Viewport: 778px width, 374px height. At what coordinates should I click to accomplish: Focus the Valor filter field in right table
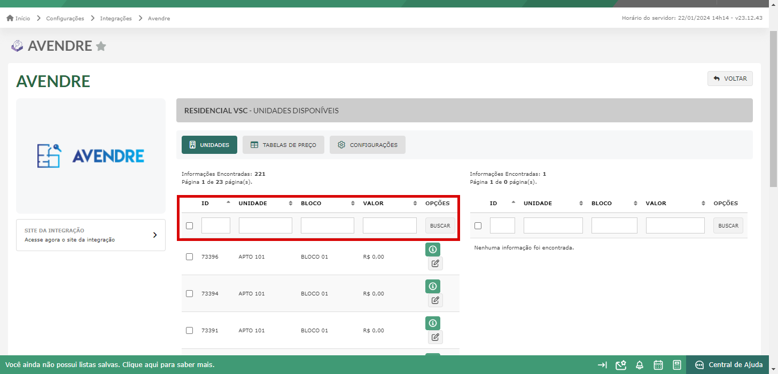[675, 225]
